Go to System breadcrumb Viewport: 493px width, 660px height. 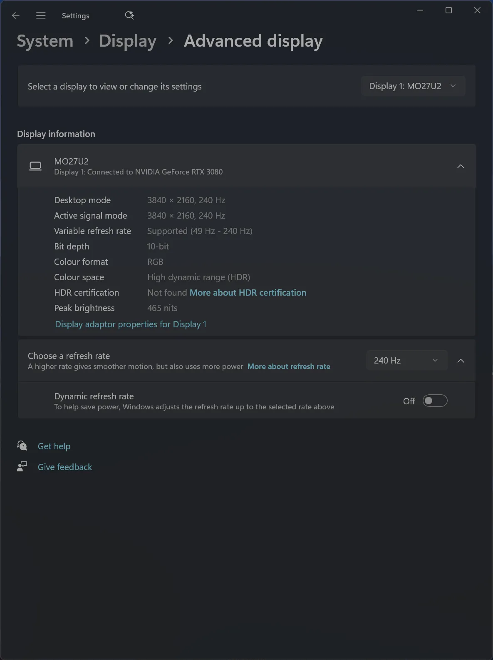45,41
